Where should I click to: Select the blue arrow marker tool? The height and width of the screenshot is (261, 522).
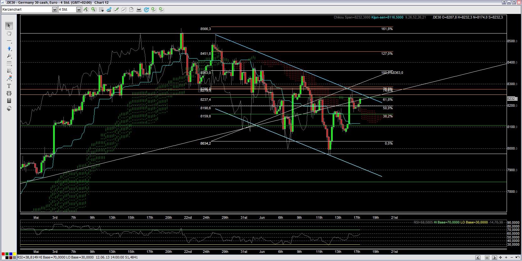tap(9, 49)
